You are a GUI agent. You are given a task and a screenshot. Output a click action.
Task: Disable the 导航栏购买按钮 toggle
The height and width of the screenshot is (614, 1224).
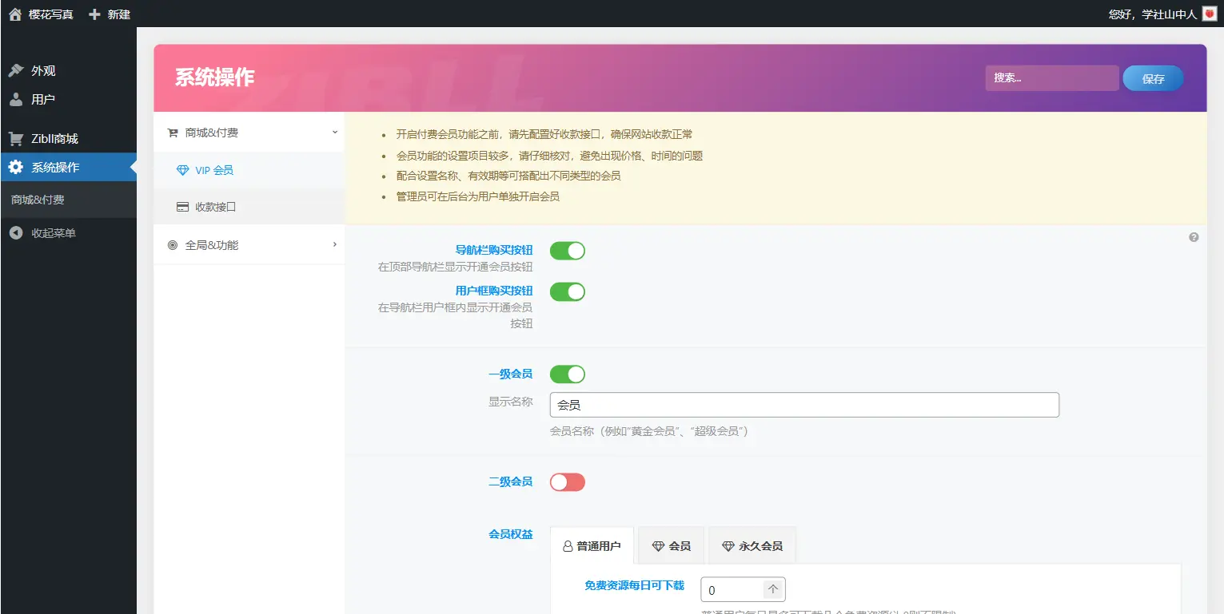(567, 250)
